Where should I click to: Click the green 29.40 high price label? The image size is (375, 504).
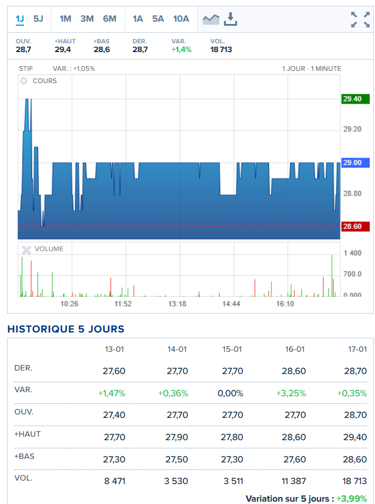tap(355, 99)
